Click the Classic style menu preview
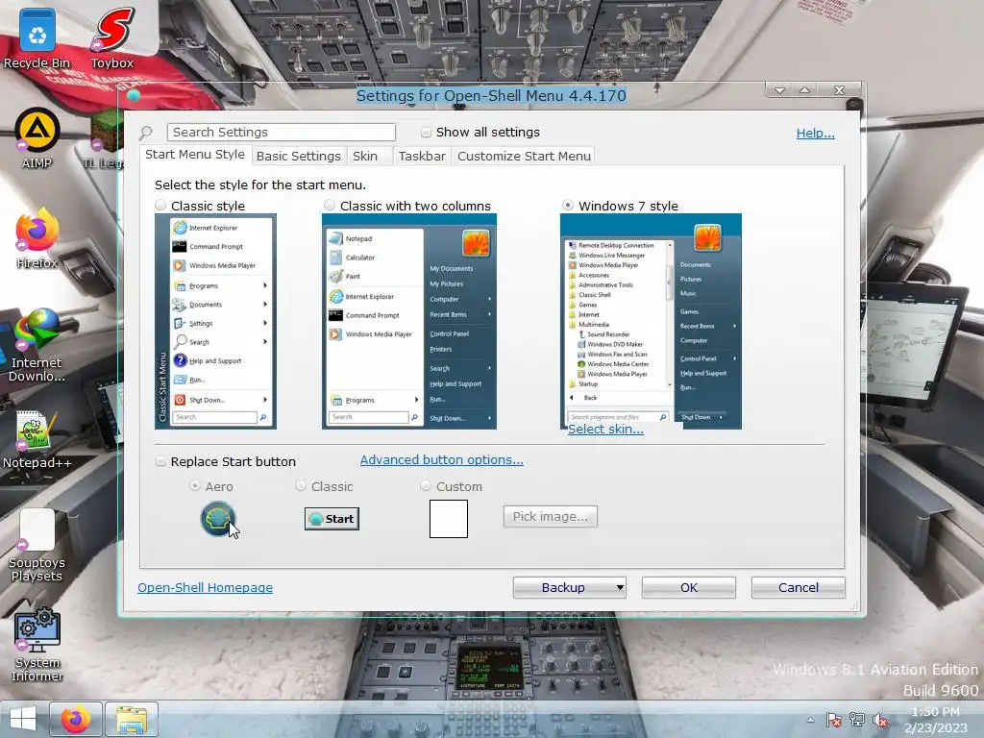 215,321
